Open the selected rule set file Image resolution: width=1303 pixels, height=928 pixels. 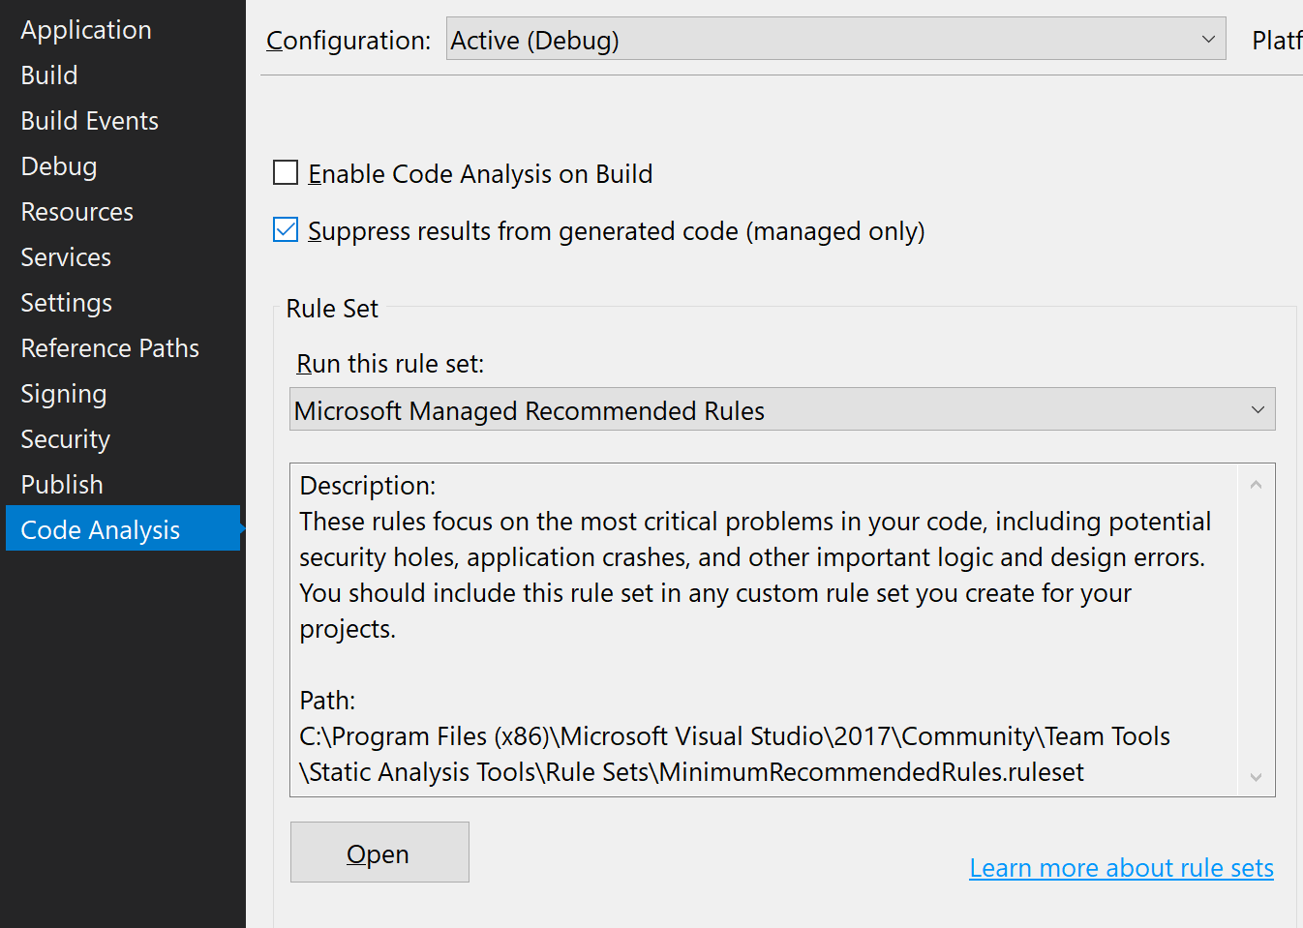pos(379,853)
